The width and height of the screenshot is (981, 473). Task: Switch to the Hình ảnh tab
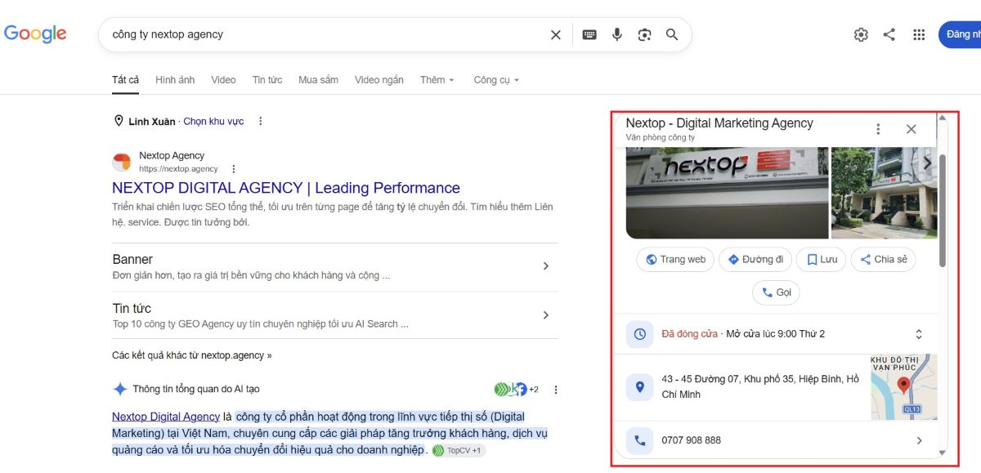point(175,80)
